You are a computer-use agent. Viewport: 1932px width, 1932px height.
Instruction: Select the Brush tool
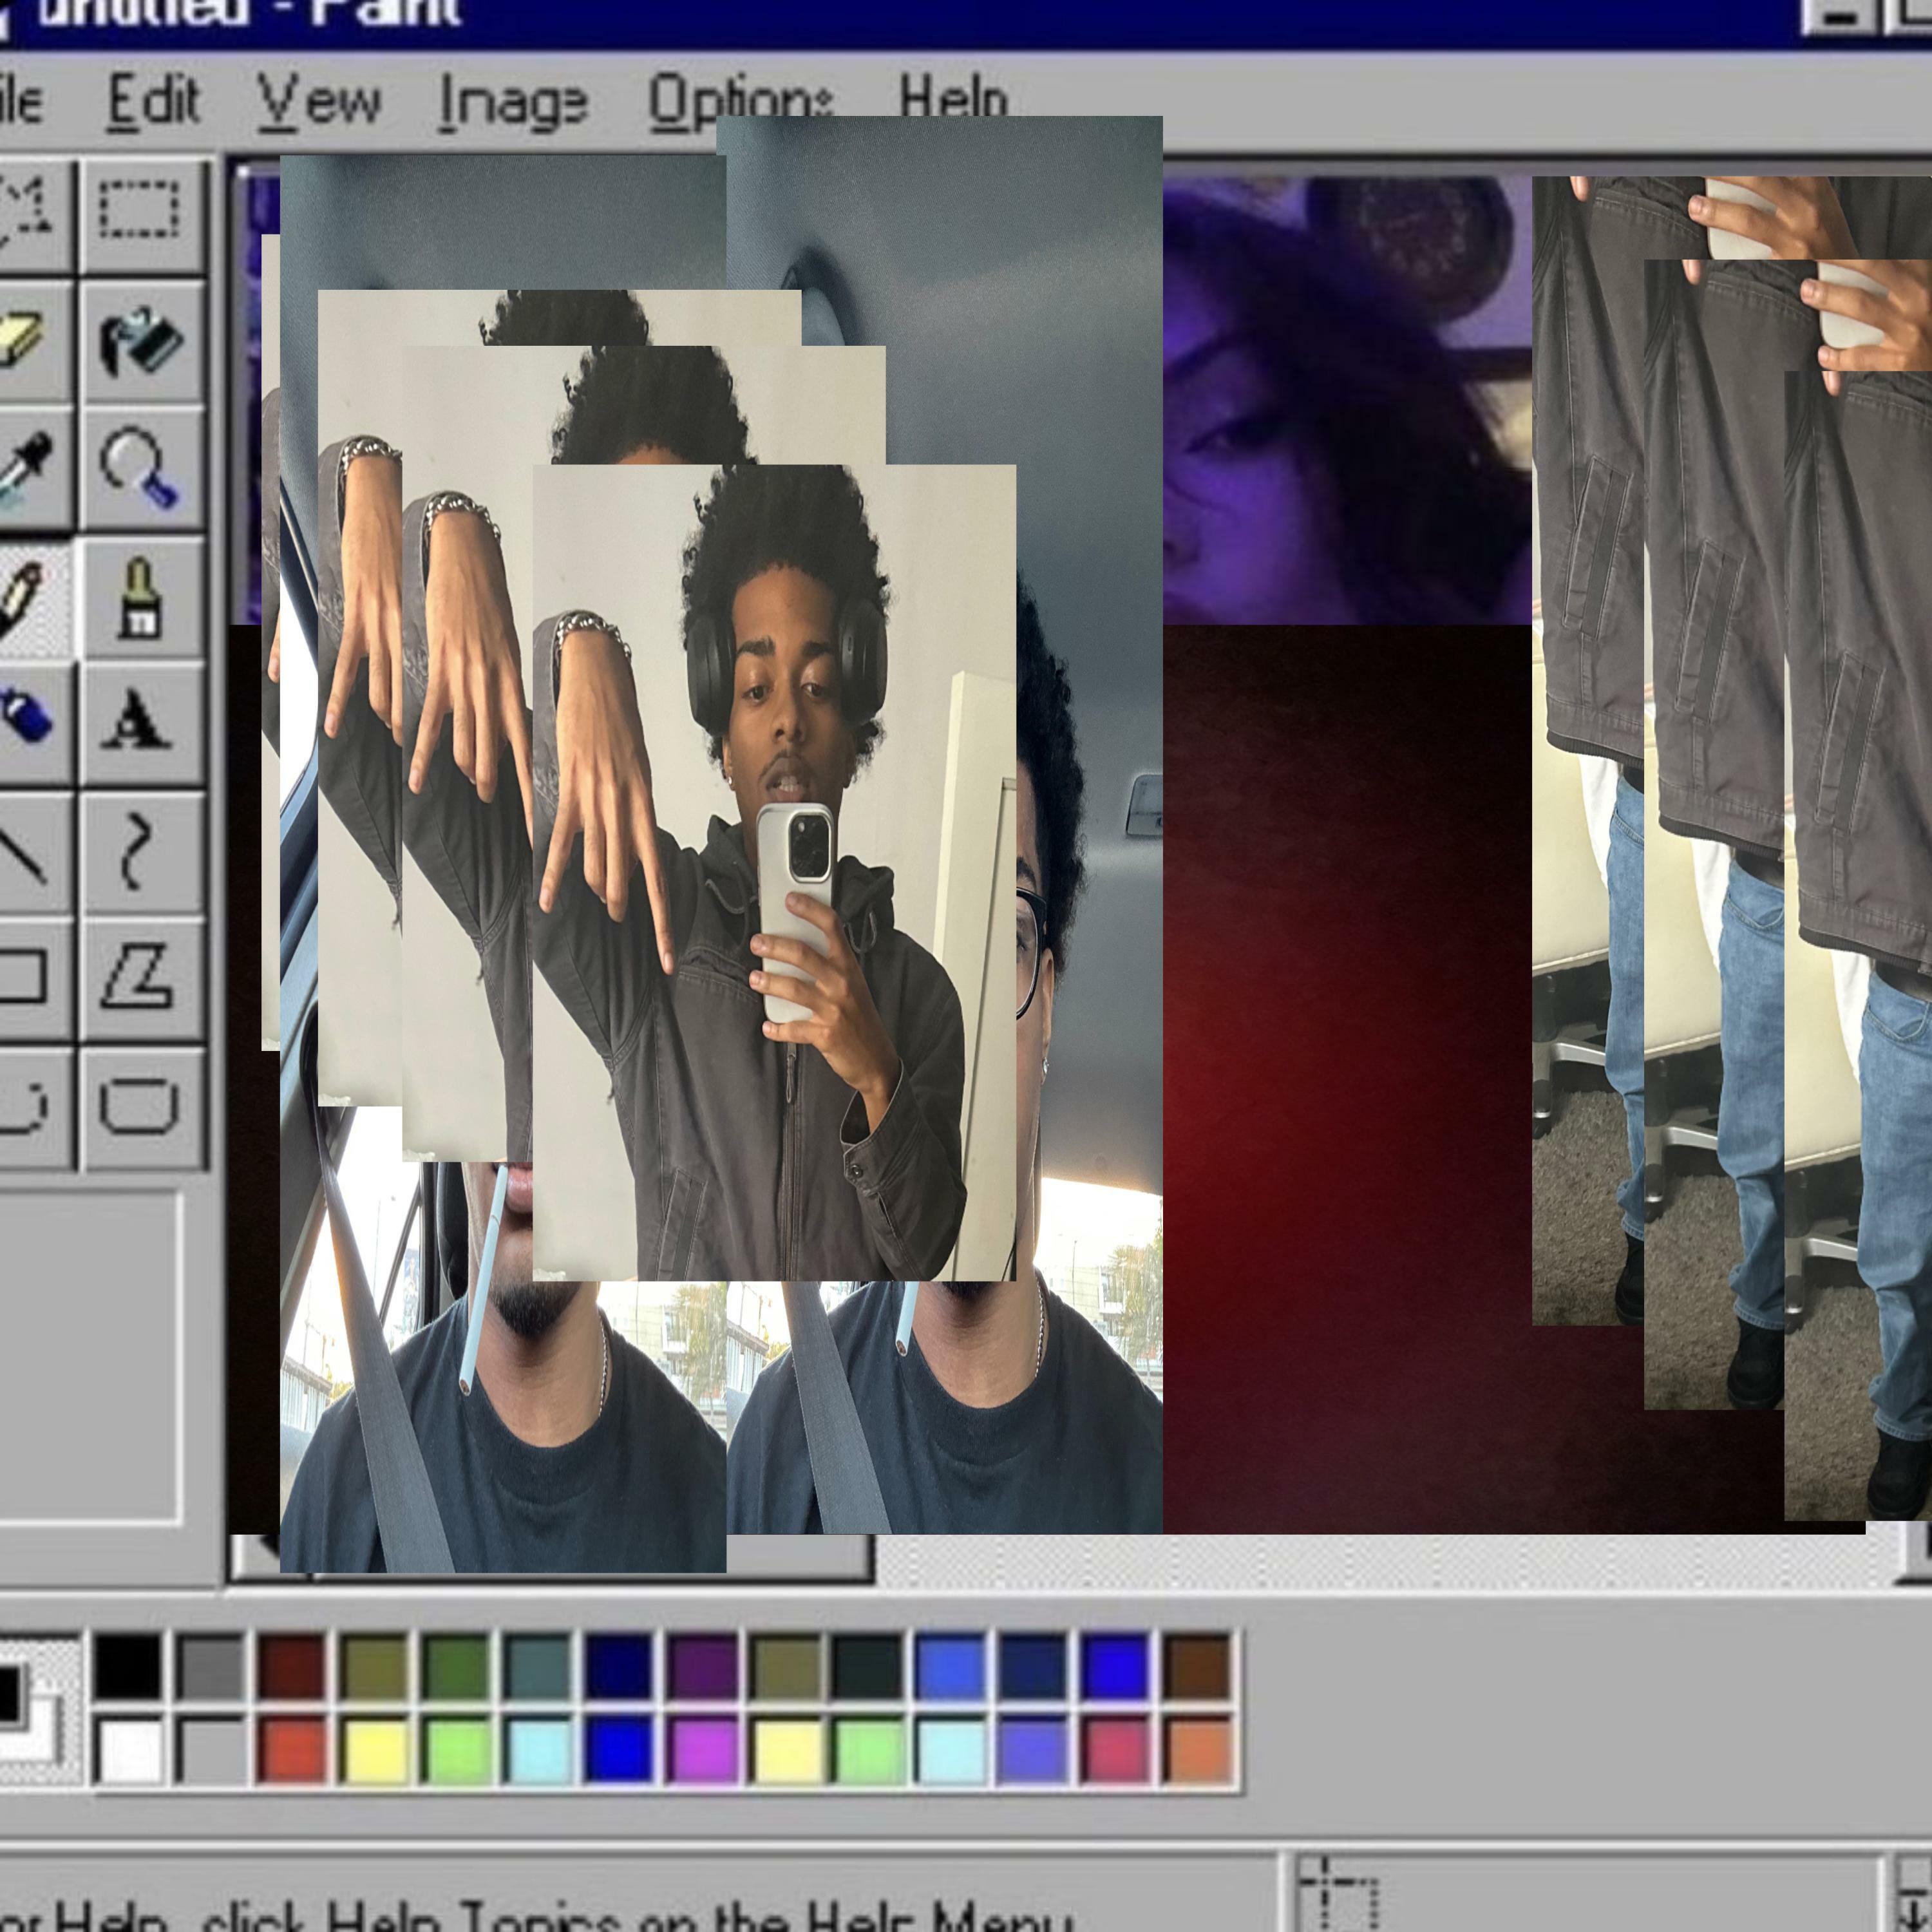140,597
